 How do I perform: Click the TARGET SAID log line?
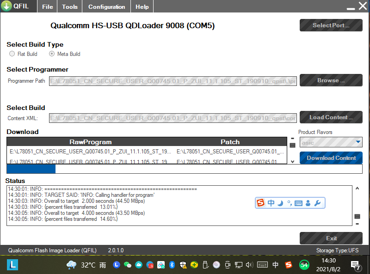click(x=81, y=195)
